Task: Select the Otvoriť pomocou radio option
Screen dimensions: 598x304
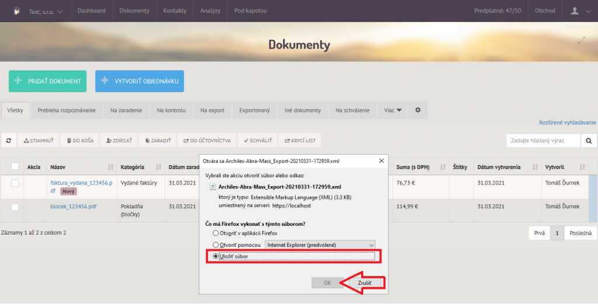Action: (x=216, y=245)
